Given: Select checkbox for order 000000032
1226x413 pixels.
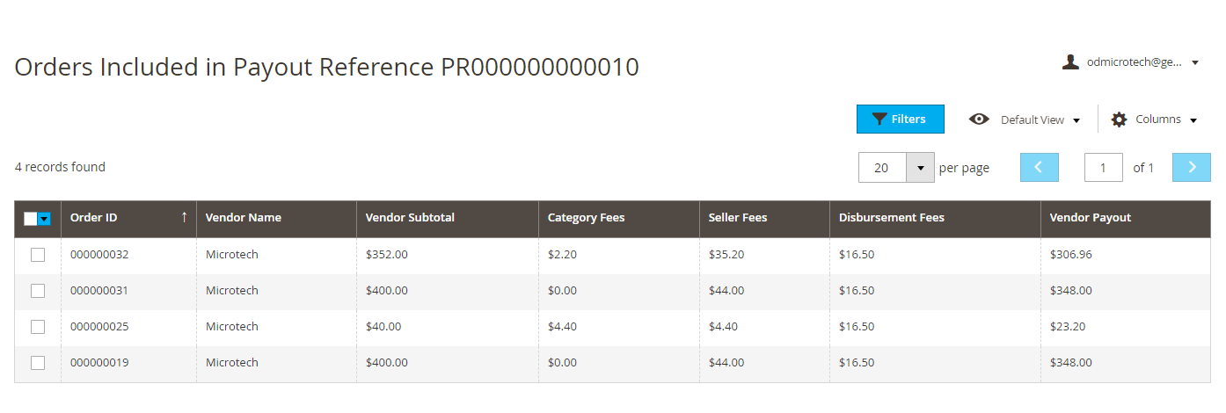Looking at the screenshot, I should 38,255.
